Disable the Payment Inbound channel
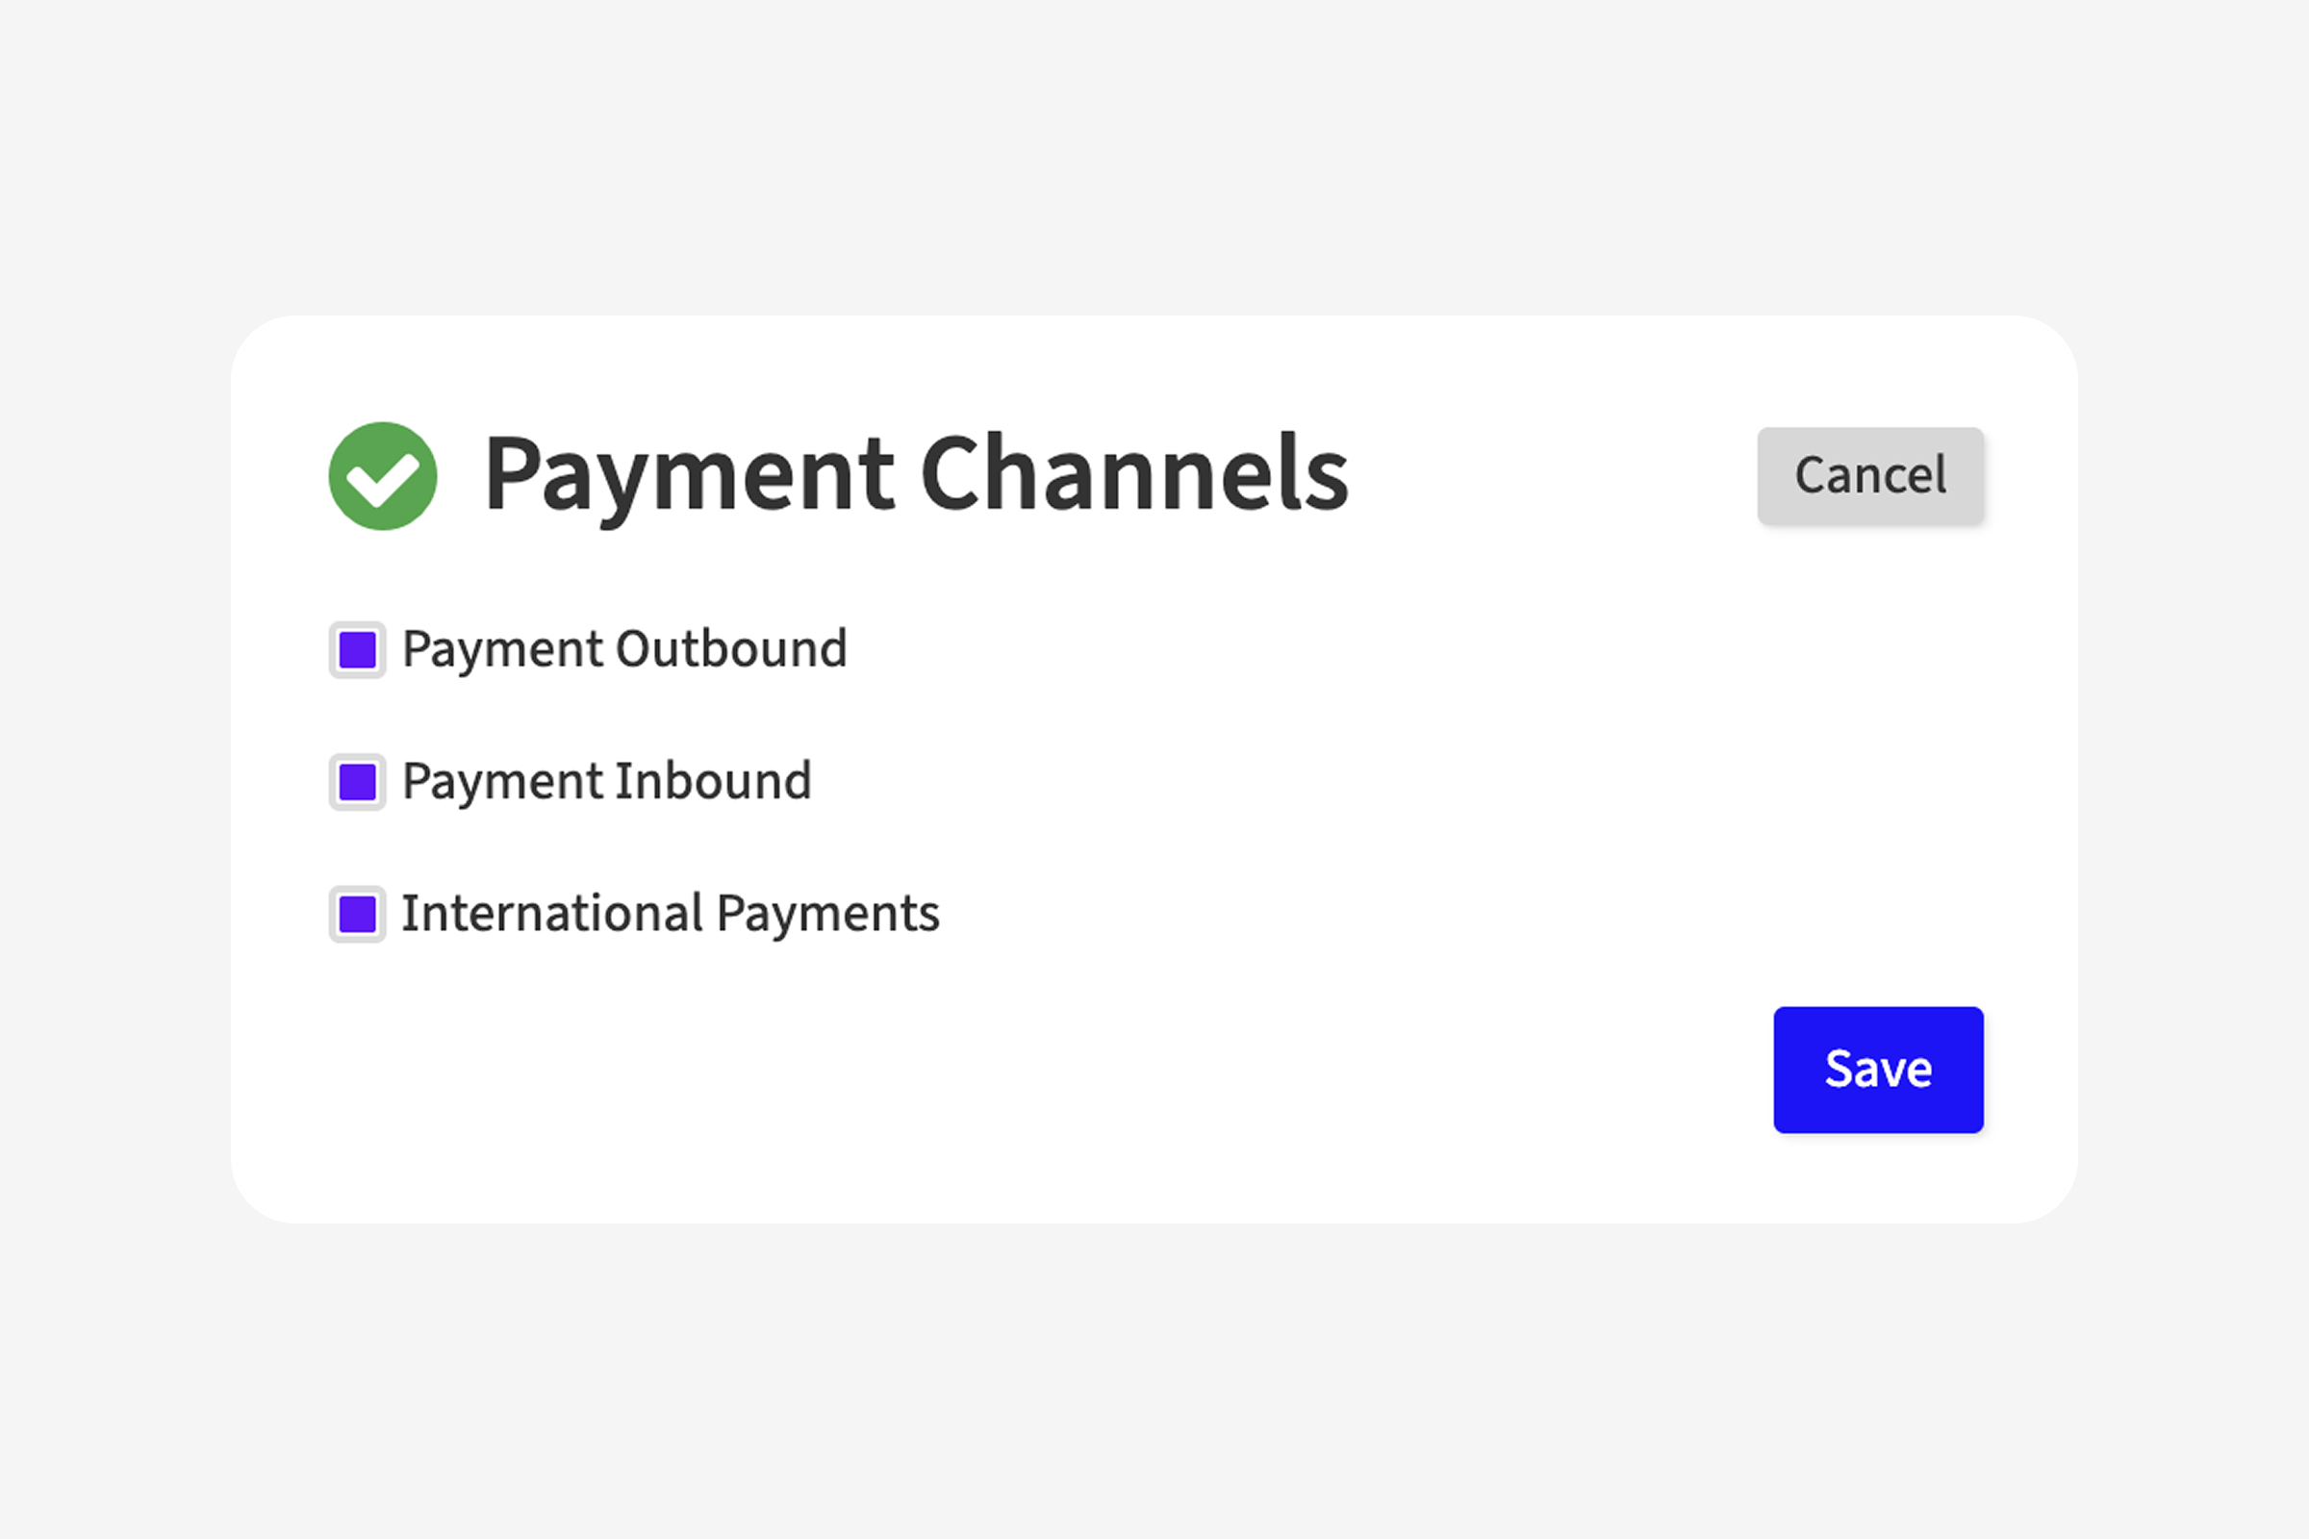 [x=357, y=782]
